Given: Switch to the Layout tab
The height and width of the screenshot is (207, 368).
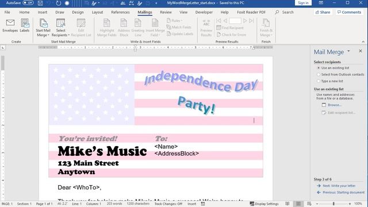Looking at the screenshot, I should (x=97, y=12).
